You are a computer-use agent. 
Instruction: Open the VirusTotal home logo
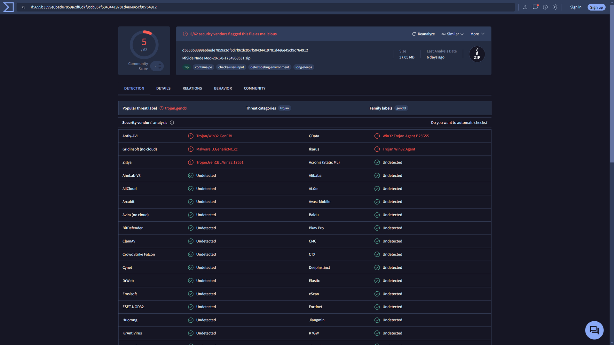[8, 7]
